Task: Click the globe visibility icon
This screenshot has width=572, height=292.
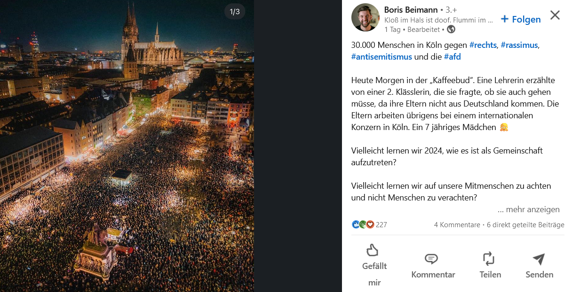Action: point(451,30)
